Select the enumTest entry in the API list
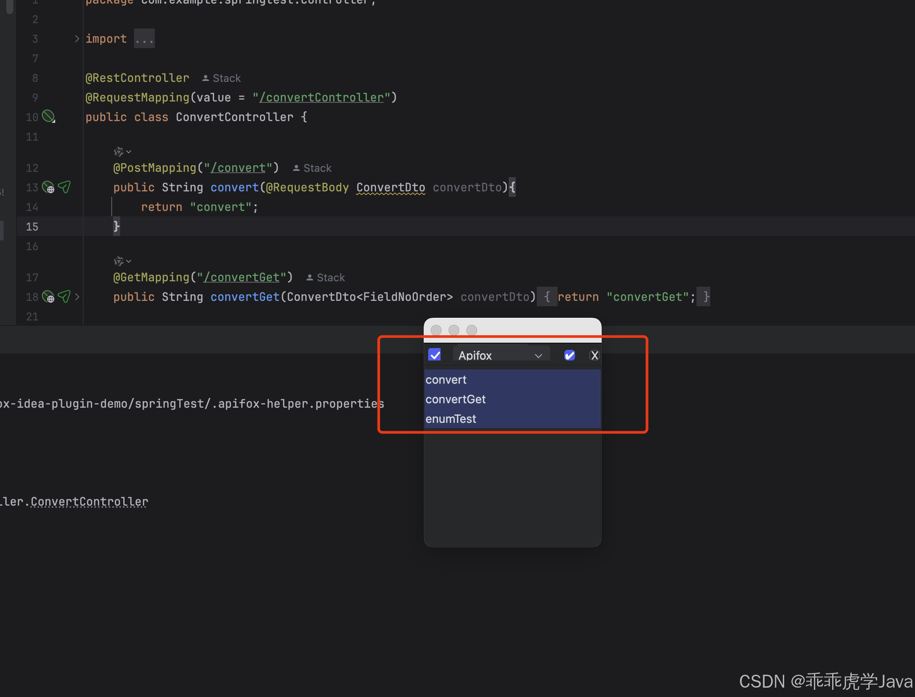The image size is (915, 697). [x=450, y=419]
